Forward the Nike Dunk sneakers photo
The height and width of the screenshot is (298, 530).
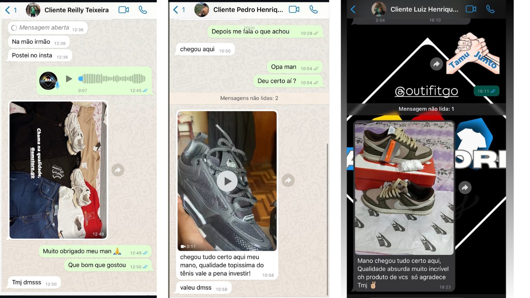[x=465, y=188]
